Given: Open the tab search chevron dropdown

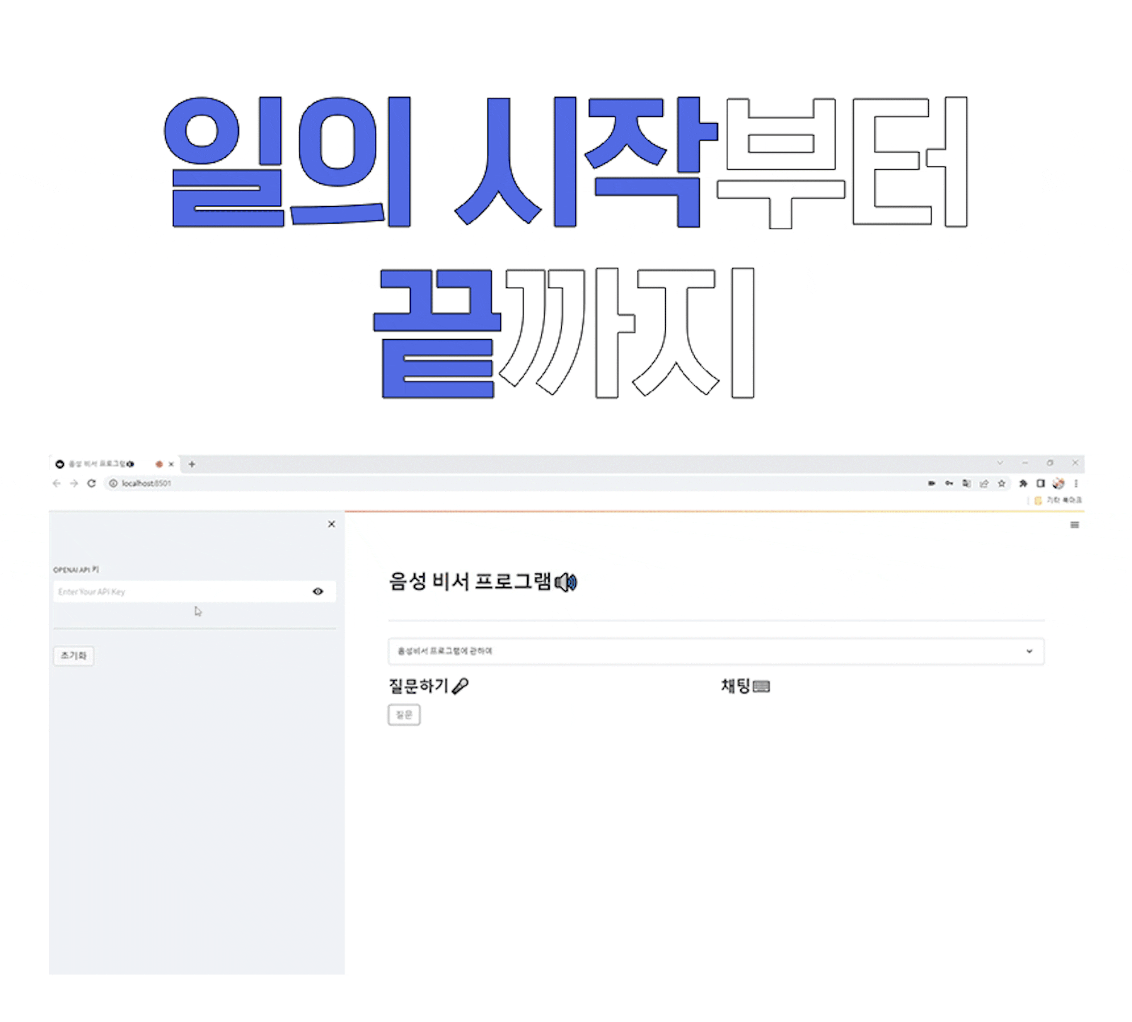Looking at the screenshot, I should (1000, 463).
